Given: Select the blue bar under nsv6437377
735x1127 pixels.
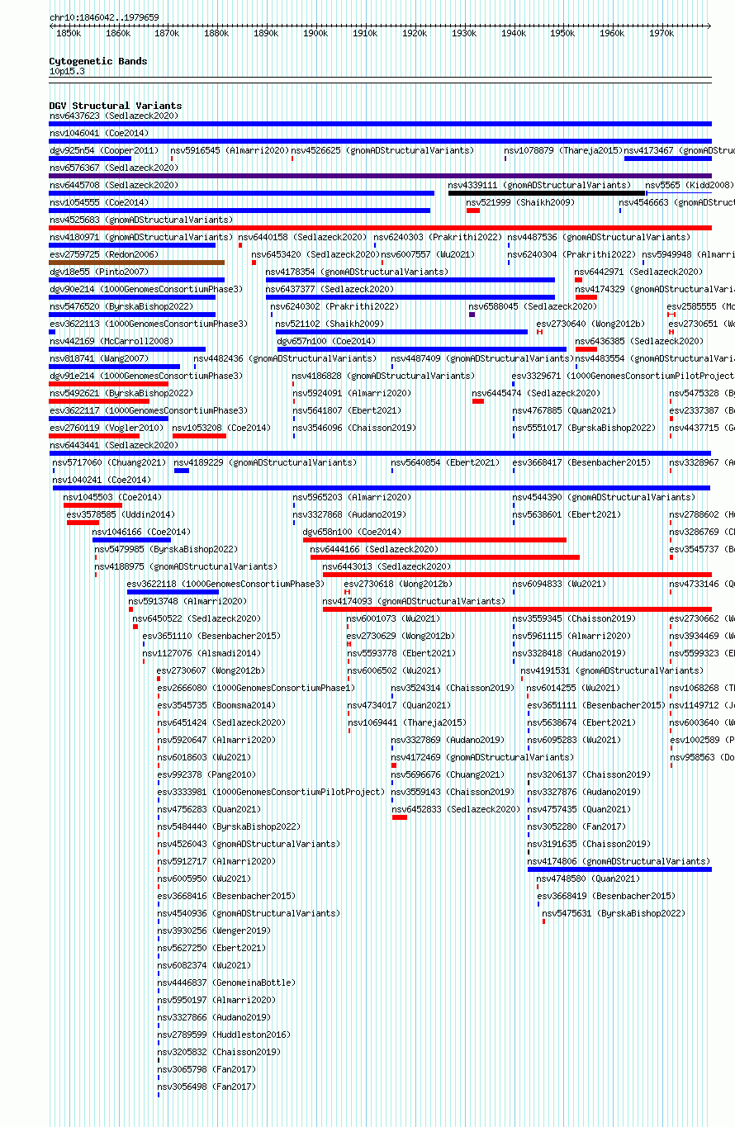Looking at the screenshot, I should point(410,297).
